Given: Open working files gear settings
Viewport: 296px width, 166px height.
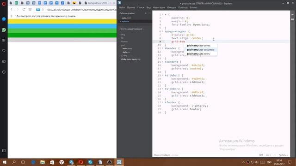Looking at the screenshot, I should coord(146,13).
